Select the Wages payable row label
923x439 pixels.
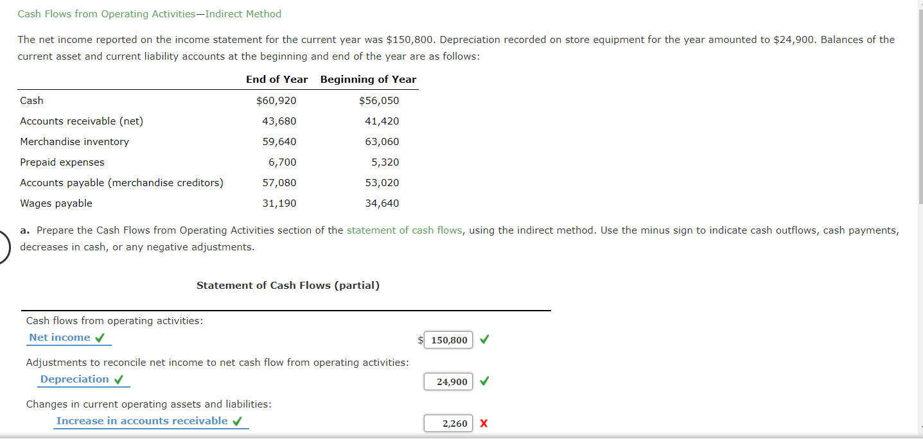pos(57,203)
